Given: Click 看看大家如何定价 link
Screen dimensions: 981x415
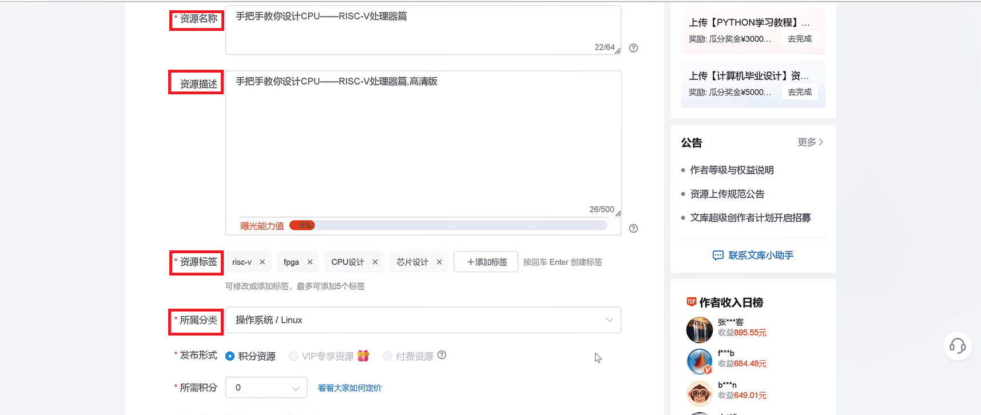Looking at the screenshot, I should point(349,388).
